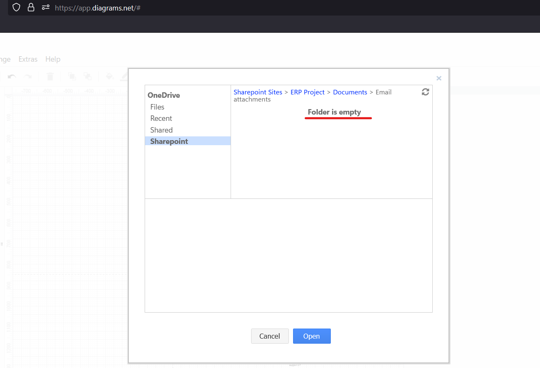Open the Fill Color toolbar icon
The height and width of the screenshot is (368, 540).
(x=109, y=76)
